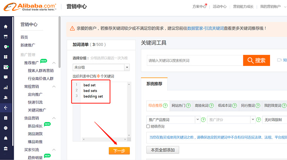Open the 推广产品推词 dropdown
The height and width of the screenshot is (160, 287).
pos(173,120)
